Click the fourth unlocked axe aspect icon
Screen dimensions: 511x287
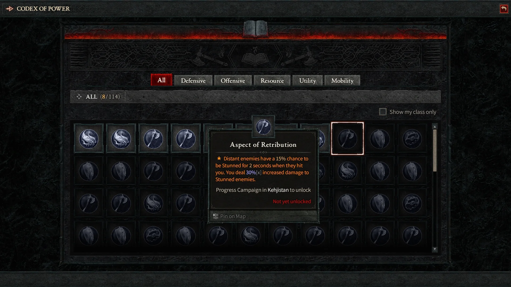[186, 139]
